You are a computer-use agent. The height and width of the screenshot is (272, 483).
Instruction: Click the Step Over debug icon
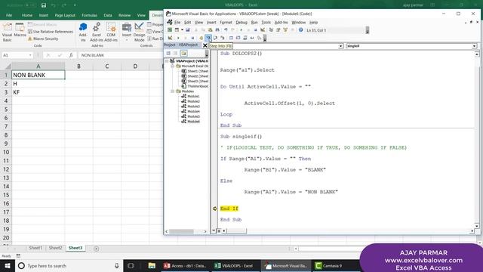(x=215, y=38)
